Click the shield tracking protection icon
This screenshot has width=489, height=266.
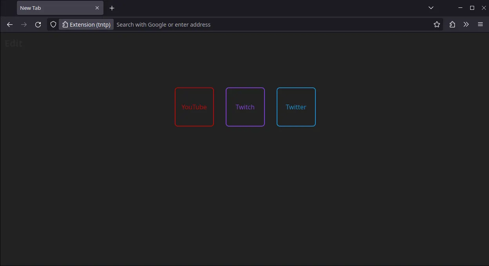point(53,24)
